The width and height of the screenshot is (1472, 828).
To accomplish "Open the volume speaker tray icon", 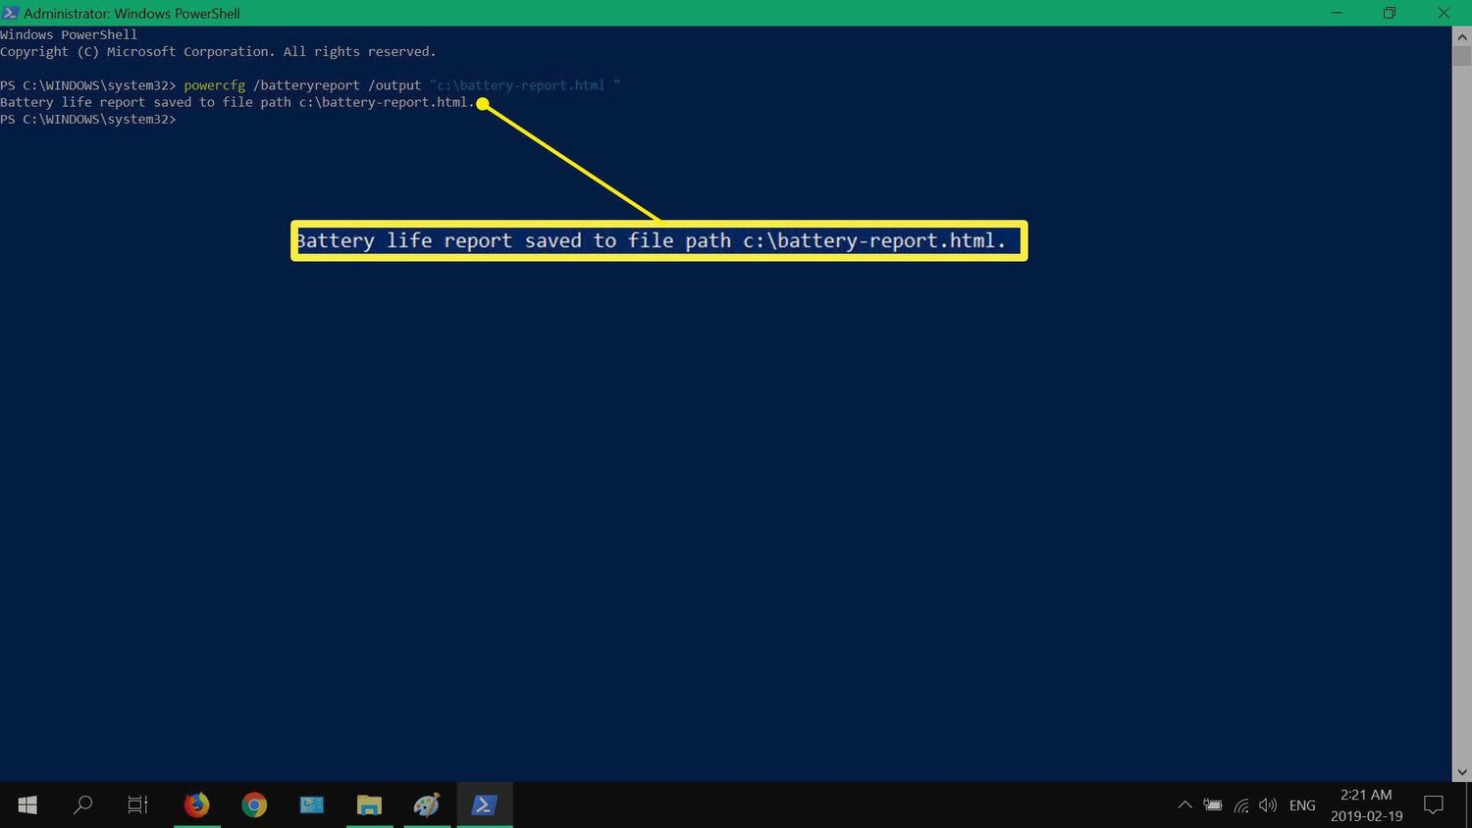I will tap(1268, 805).
